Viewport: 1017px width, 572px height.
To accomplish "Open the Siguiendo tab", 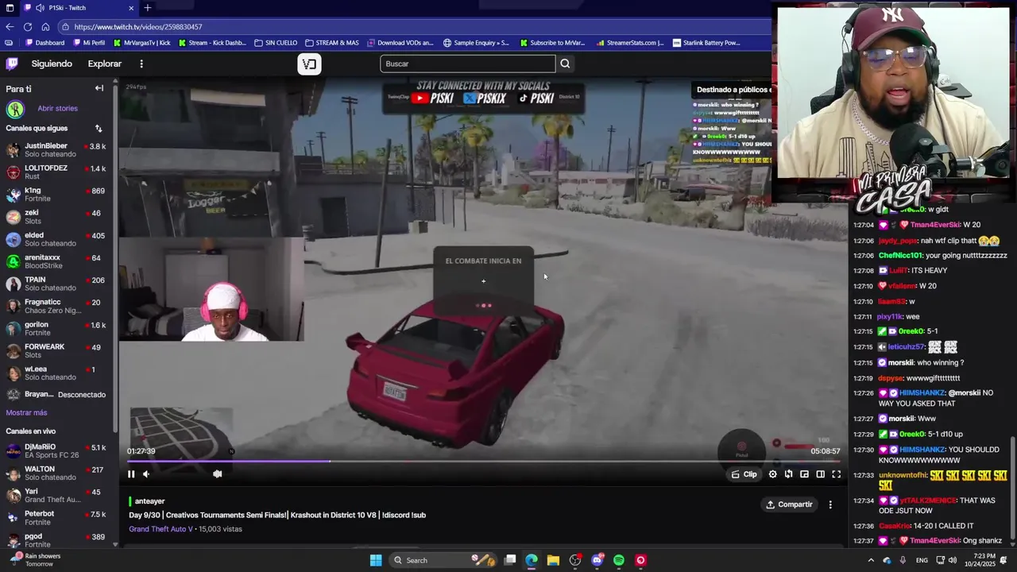I will (x=52, y=64).
